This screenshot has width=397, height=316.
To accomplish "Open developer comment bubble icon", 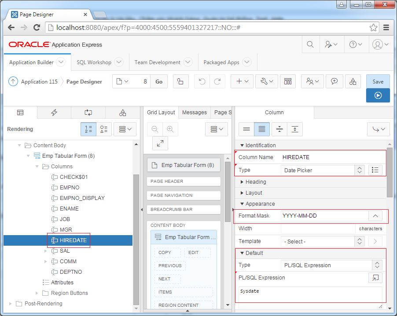I will (334, 81).
